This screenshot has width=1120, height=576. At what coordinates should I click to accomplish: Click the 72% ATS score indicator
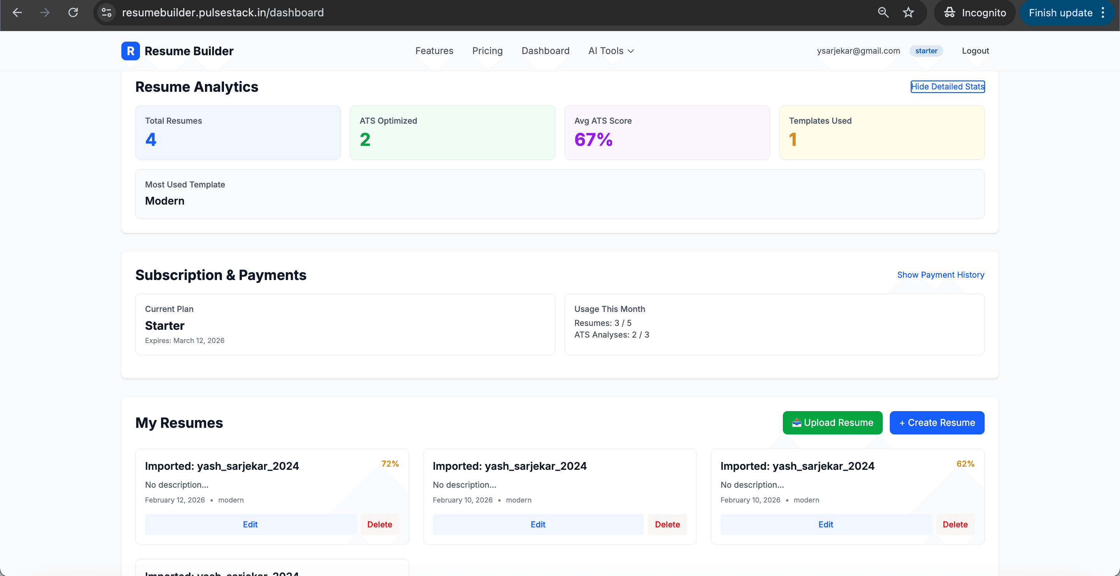[x=390, y=464]
